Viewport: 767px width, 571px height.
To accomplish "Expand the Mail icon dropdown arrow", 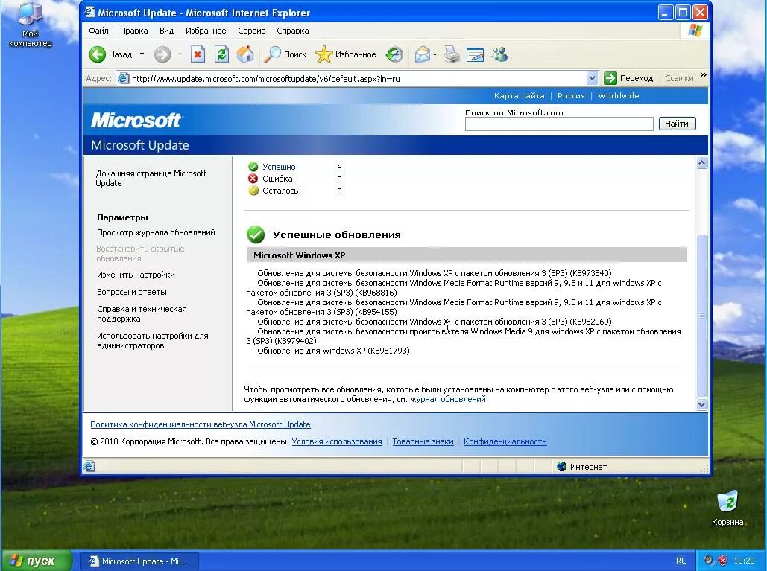I will [435, 54].
